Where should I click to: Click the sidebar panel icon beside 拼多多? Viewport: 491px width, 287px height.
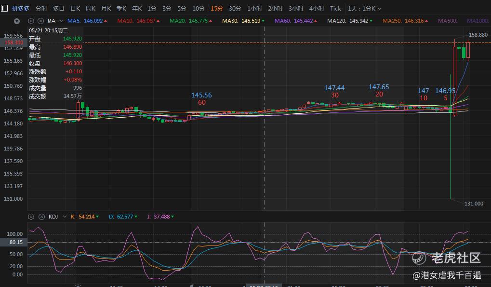click(4, 8)
